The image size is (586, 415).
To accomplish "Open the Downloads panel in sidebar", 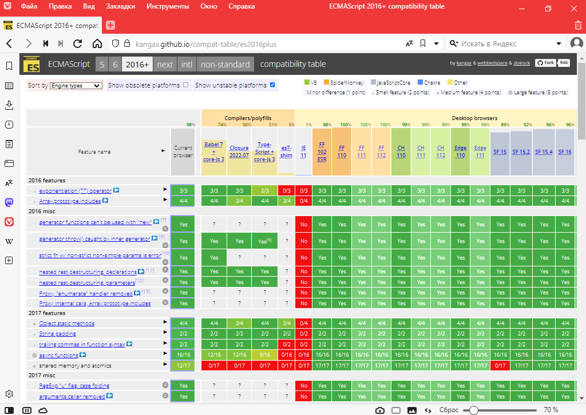I will click(x=9, y=105).
